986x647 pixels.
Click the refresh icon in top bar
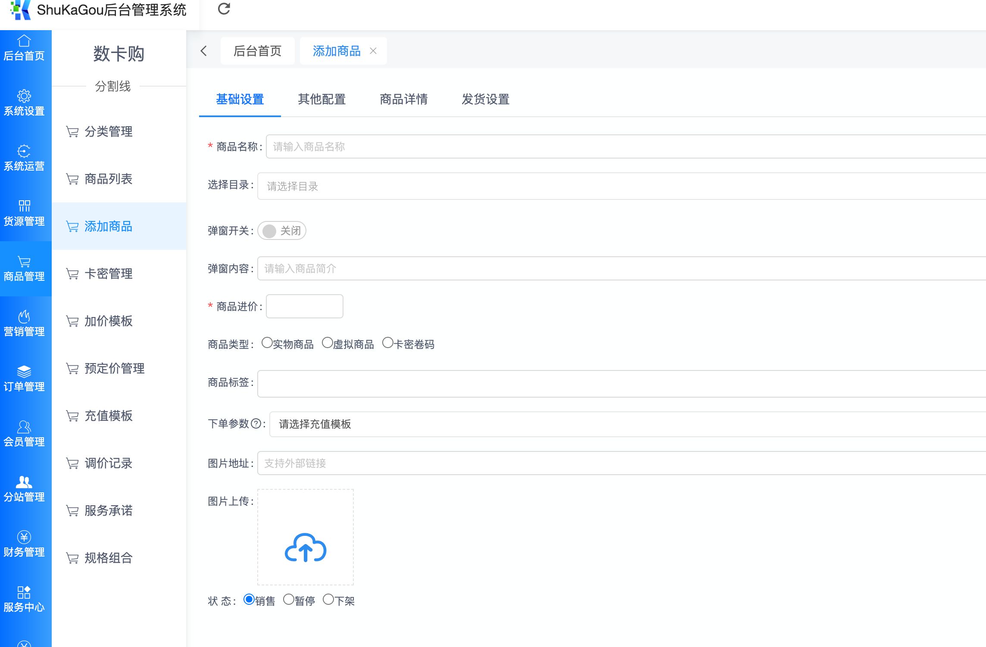click(224, 9)
